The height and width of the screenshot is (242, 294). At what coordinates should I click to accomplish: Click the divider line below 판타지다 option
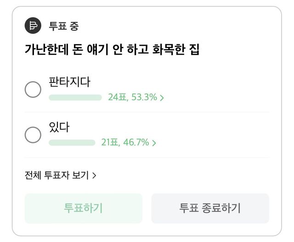(147, 112)
